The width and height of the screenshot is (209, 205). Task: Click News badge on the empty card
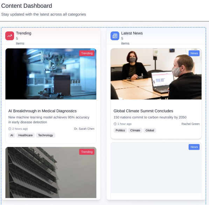(x=194, y=147)
